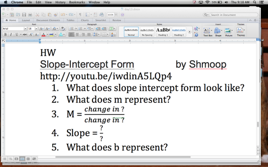Open a document with the Open icon
Image resolution: width=268 pixels, height=167 pixels.
18,15
